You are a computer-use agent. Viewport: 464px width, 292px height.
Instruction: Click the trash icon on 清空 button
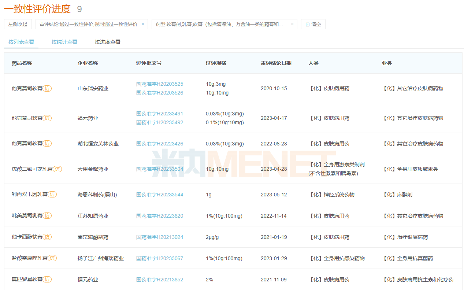[308, 24]
